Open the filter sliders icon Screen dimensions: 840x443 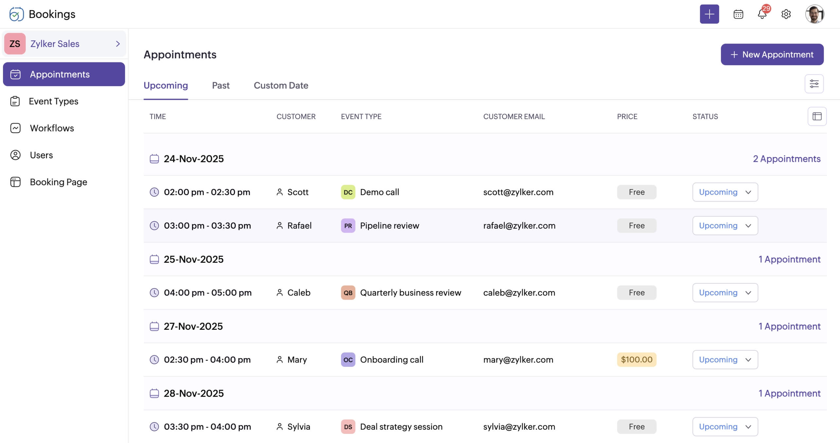point(814,84)
